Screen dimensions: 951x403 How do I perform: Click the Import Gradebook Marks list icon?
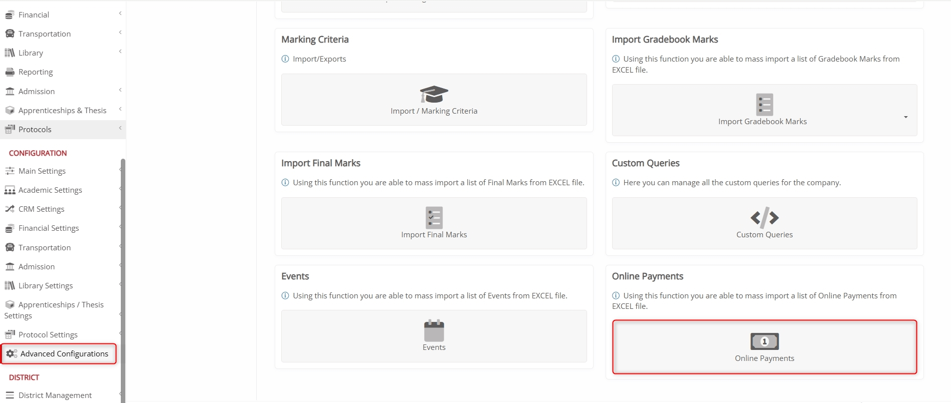pos(764,105)
